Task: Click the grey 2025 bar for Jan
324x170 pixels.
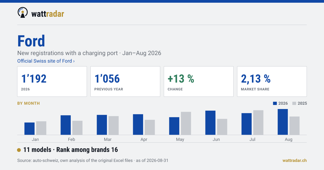Action: 41,128
